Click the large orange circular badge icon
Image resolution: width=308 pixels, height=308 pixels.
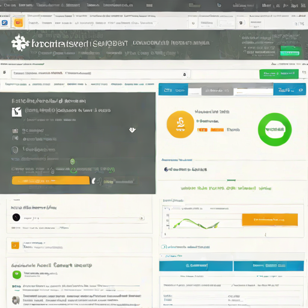180,125
